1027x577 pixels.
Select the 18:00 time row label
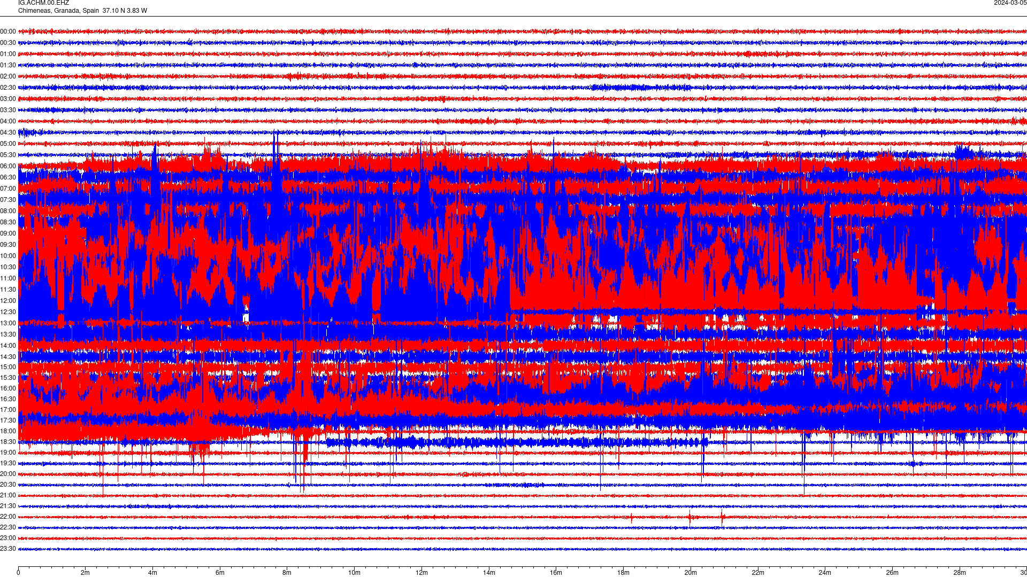[8, 431]
